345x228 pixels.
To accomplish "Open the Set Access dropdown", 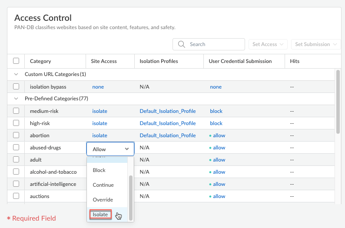I will tap(268, 44).
